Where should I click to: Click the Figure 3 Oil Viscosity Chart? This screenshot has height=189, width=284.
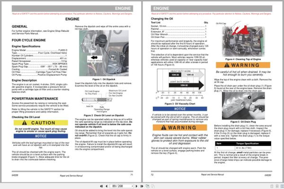[181, 84]
